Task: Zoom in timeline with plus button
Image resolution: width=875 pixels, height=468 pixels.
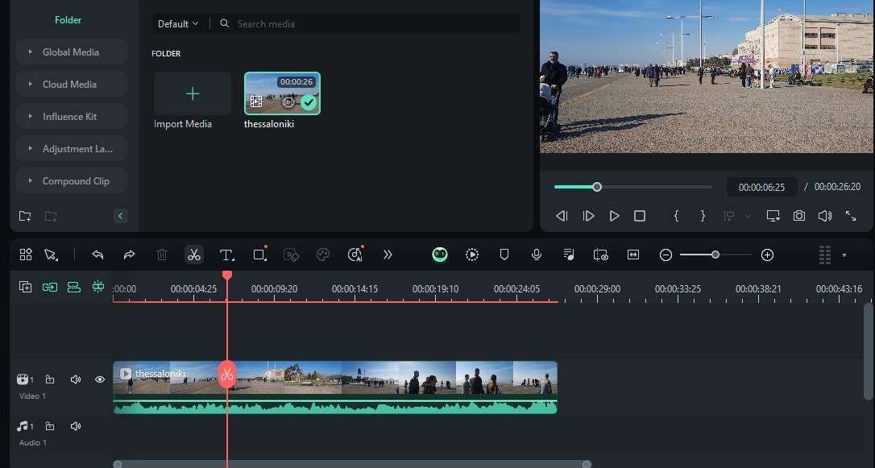Action: pyautogui.click(x=767, y=255)
